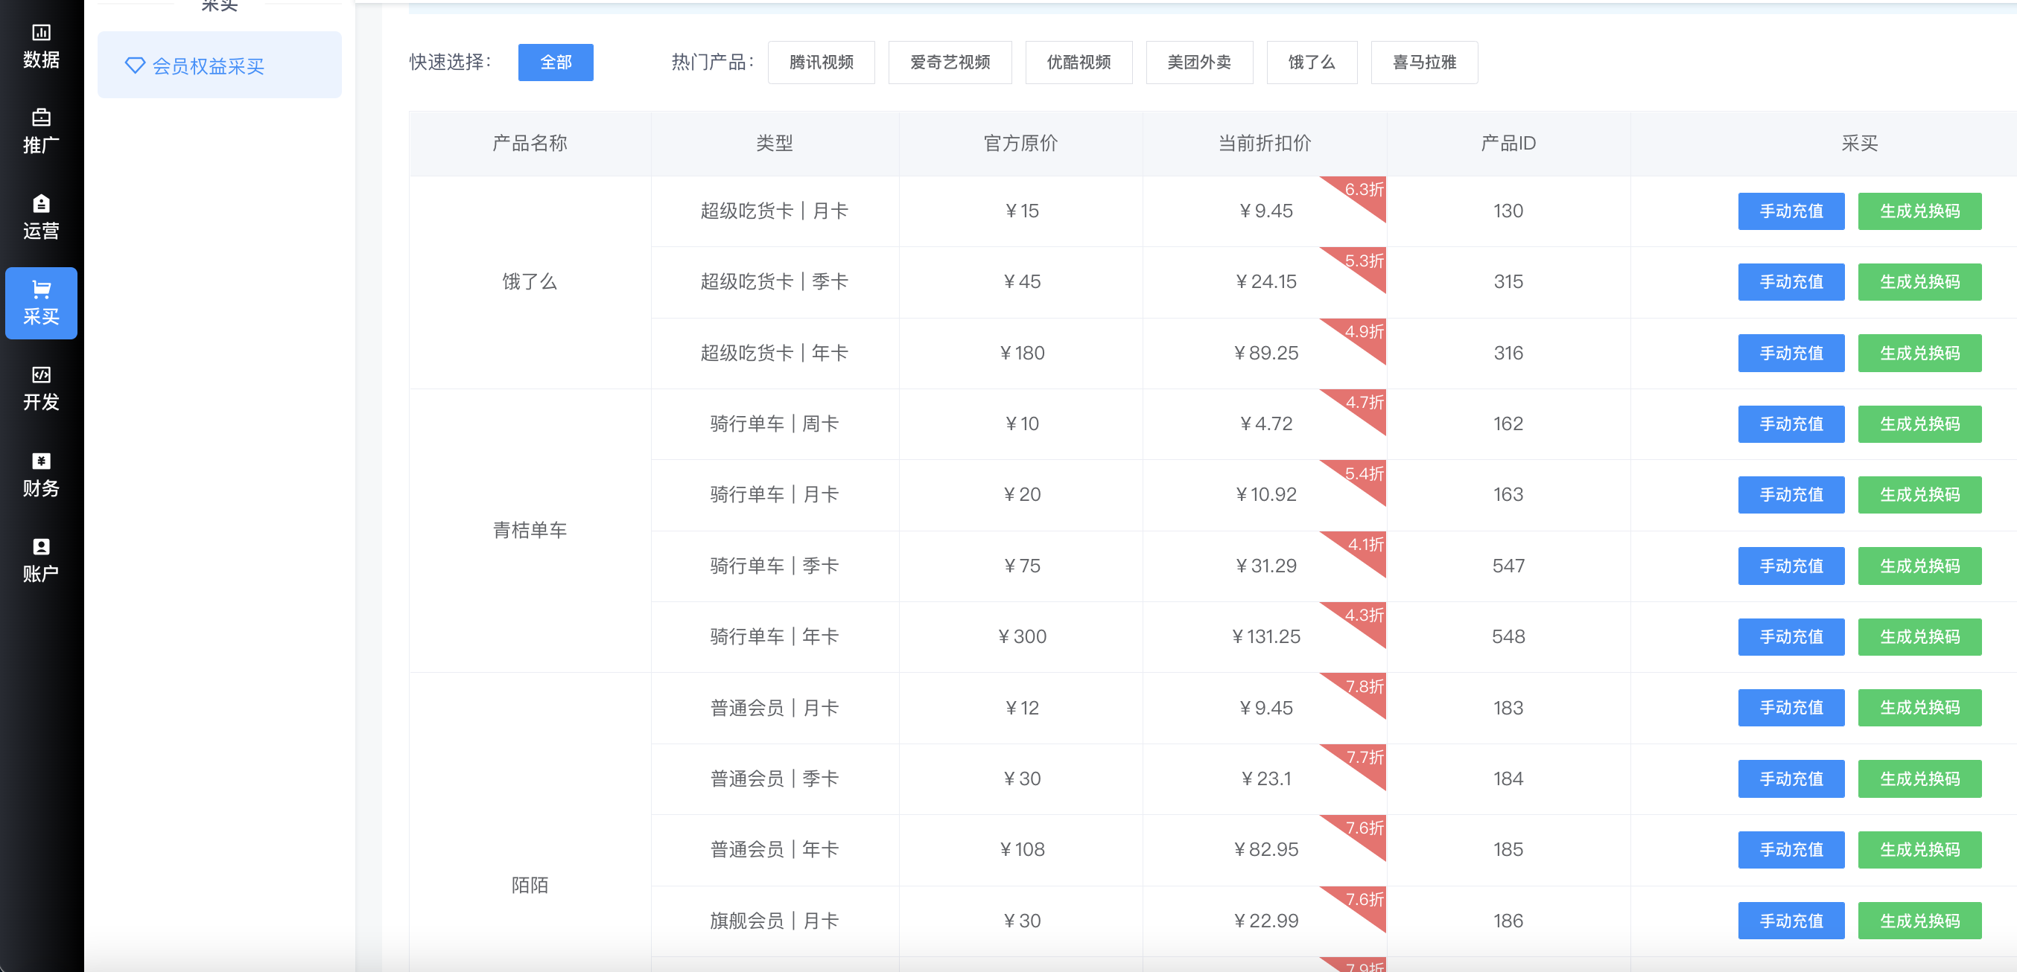The height and width of the screenshot is (972, 2017).
Task: Click 生成兑换码 for 旗舰会员 月卡
Action: click(1919, 921)
